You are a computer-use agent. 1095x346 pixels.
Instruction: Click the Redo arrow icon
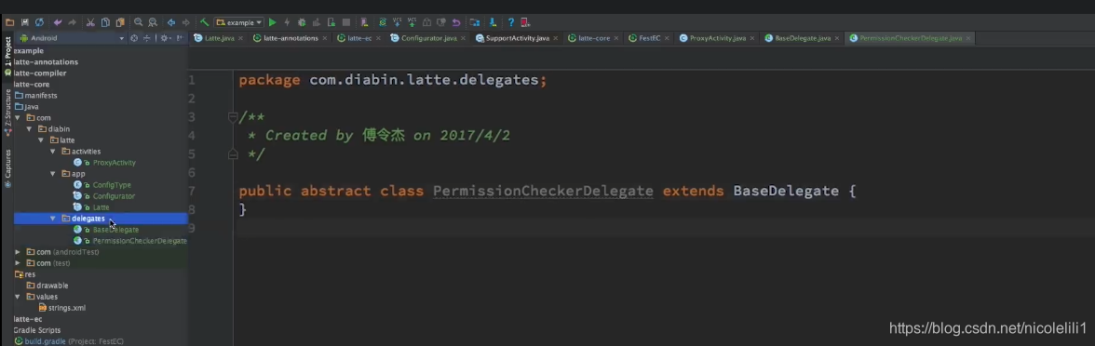click(72, 22)
